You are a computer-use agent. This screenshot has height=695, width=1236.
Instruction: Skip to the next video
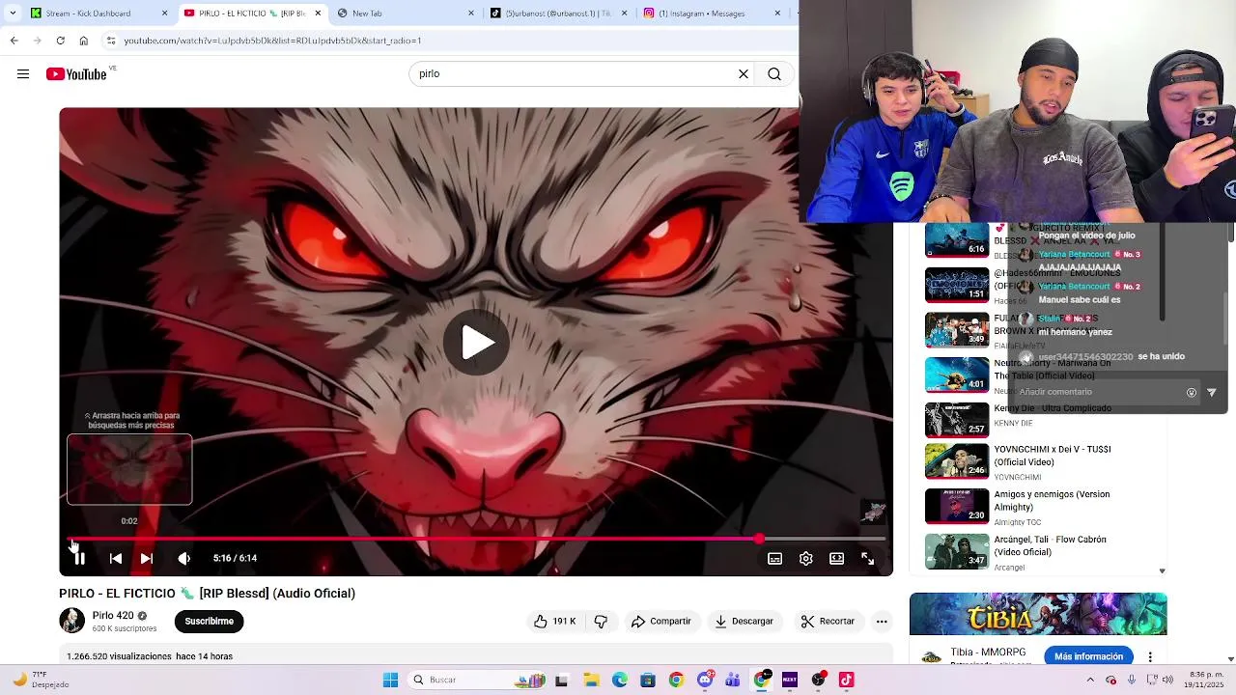(x=147, y=558)
